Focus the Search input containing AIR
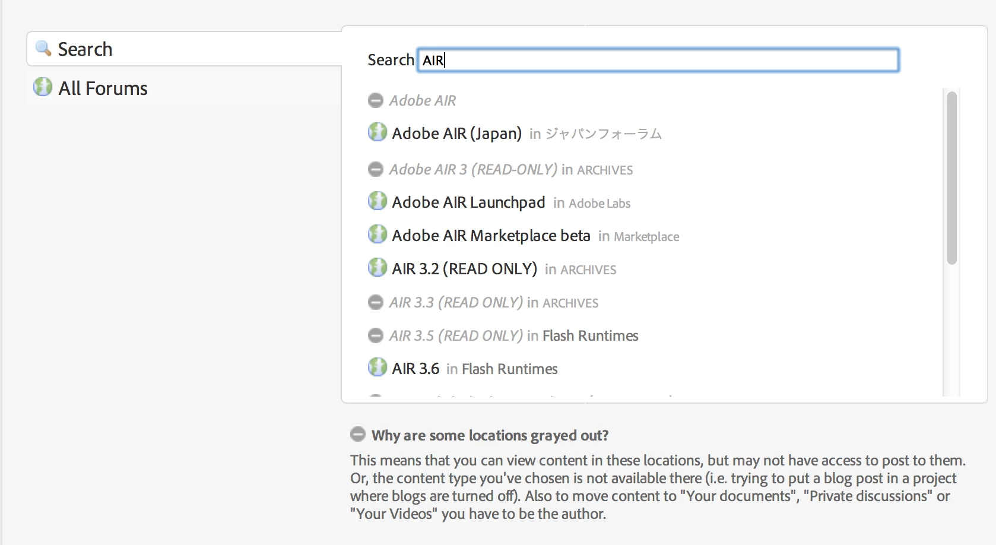Screen dimensions: 996x545 click(x=658, y=60)
